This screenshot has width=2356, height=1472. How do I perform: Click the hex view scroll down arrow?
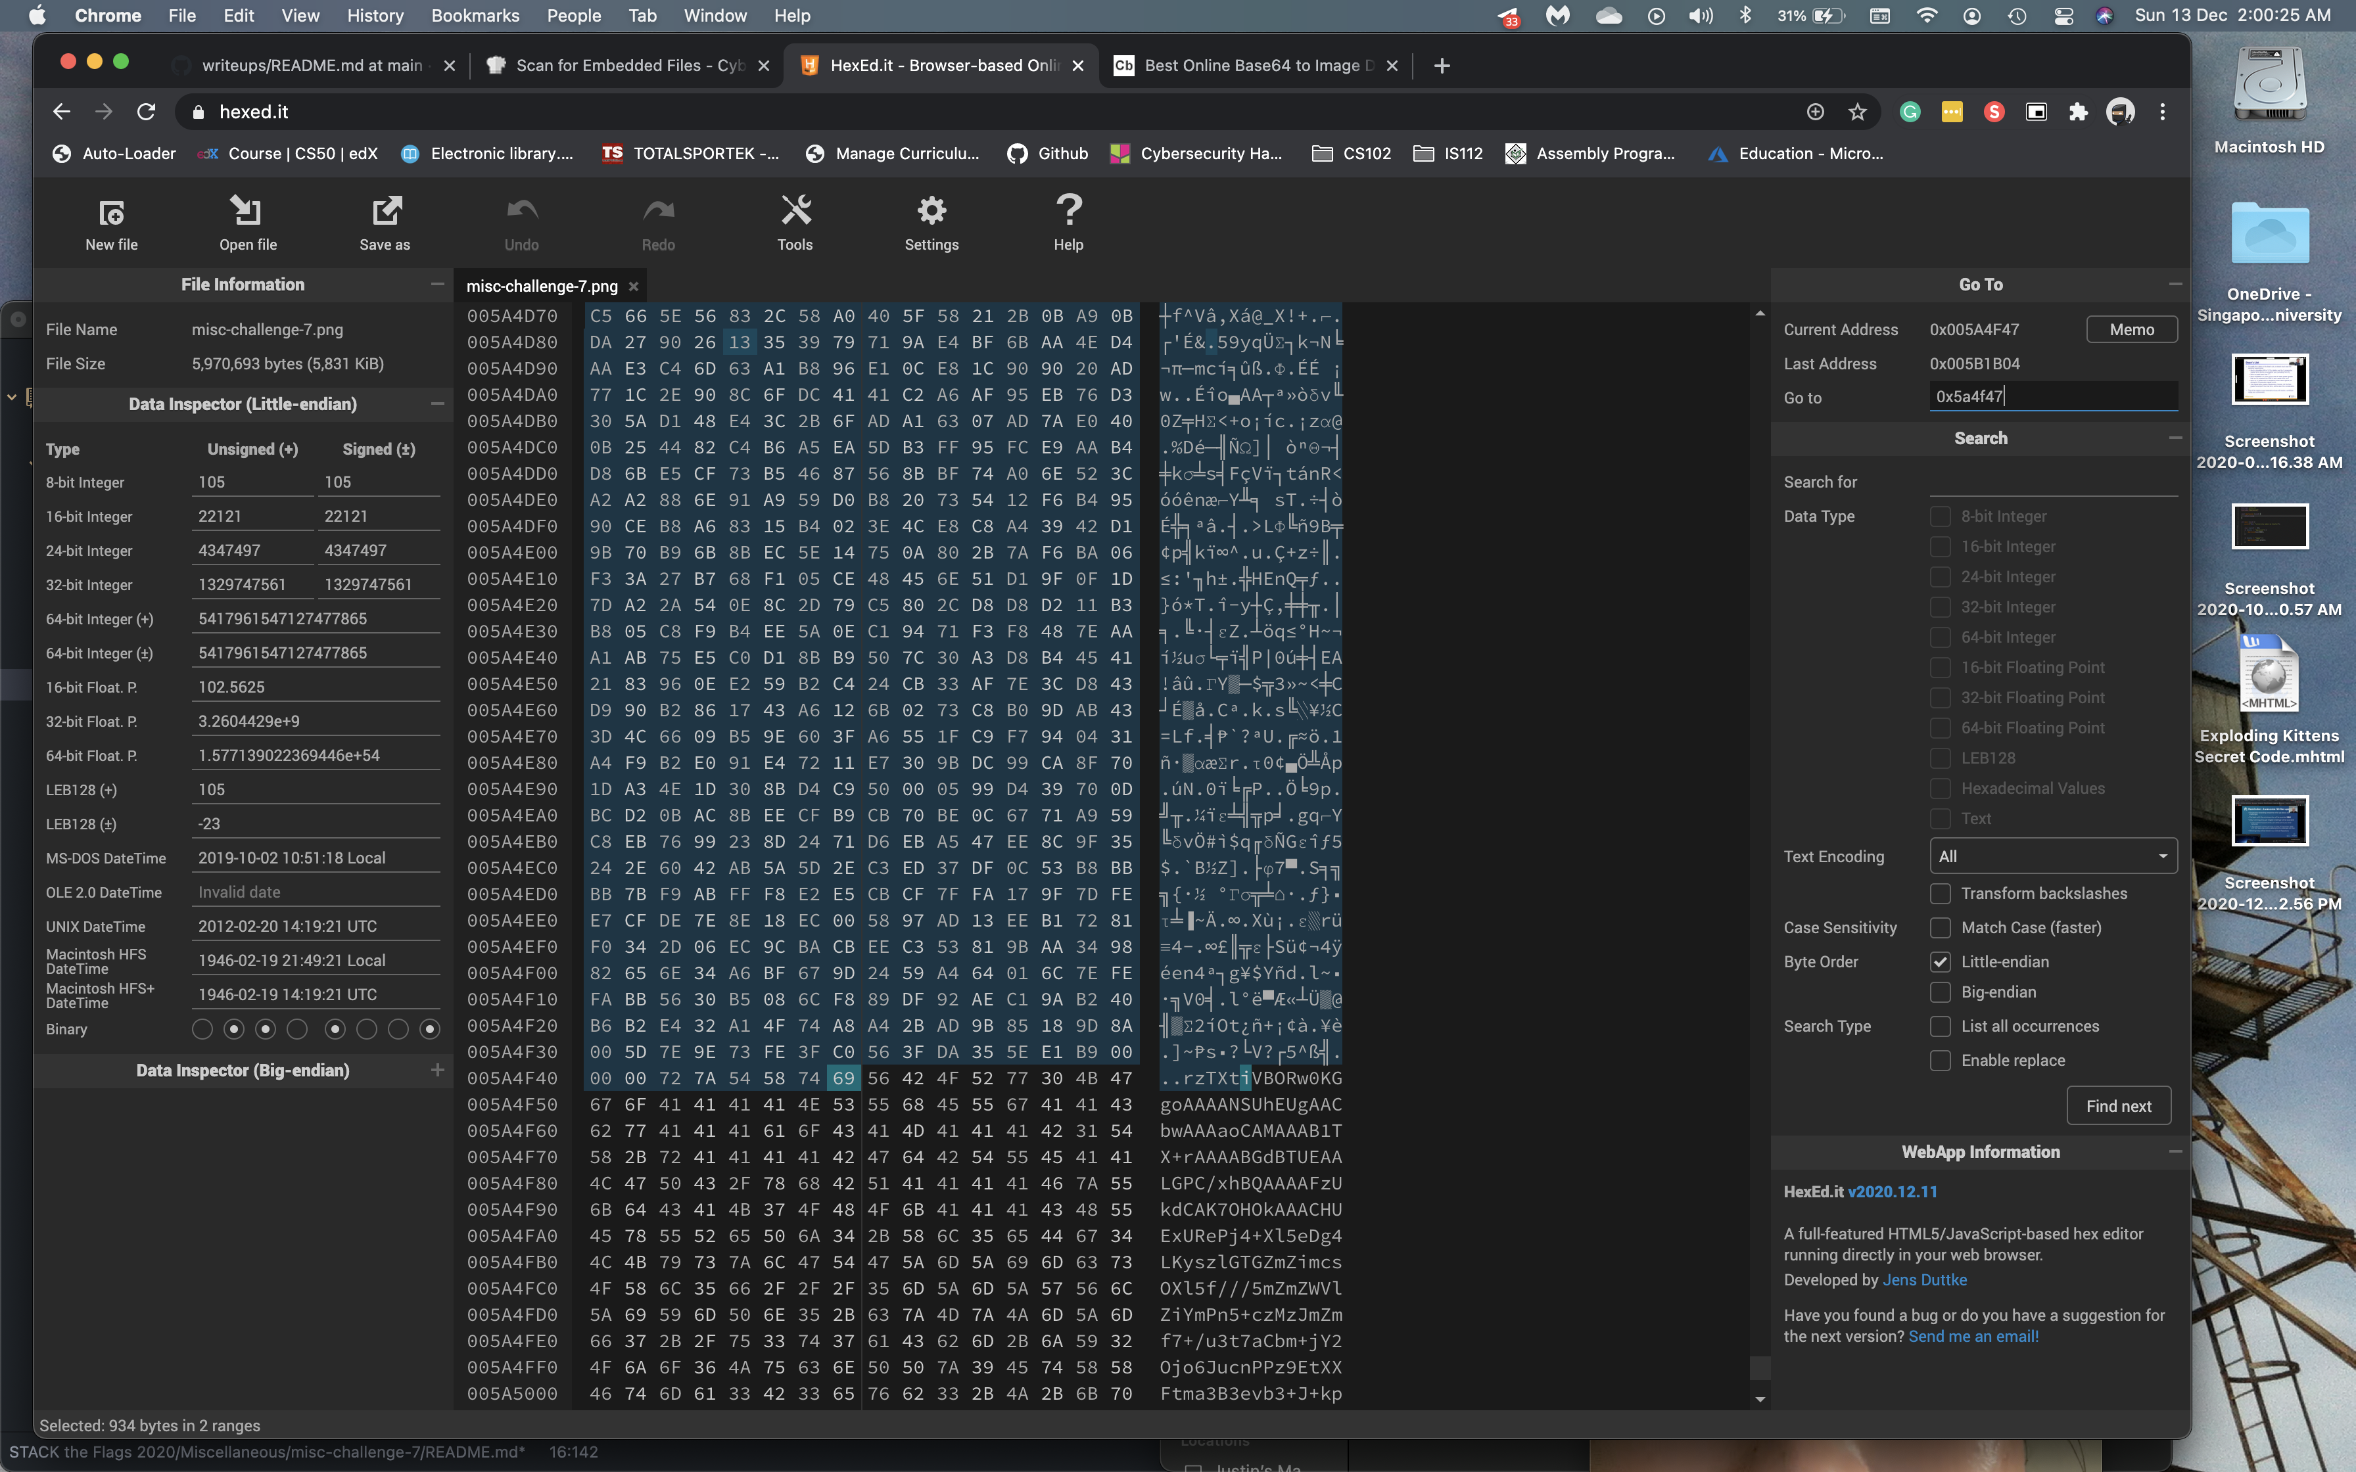(1759, 1399)
